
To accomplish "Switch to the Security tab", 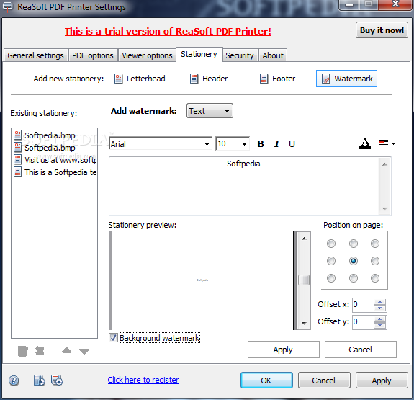I will (240, 55).
